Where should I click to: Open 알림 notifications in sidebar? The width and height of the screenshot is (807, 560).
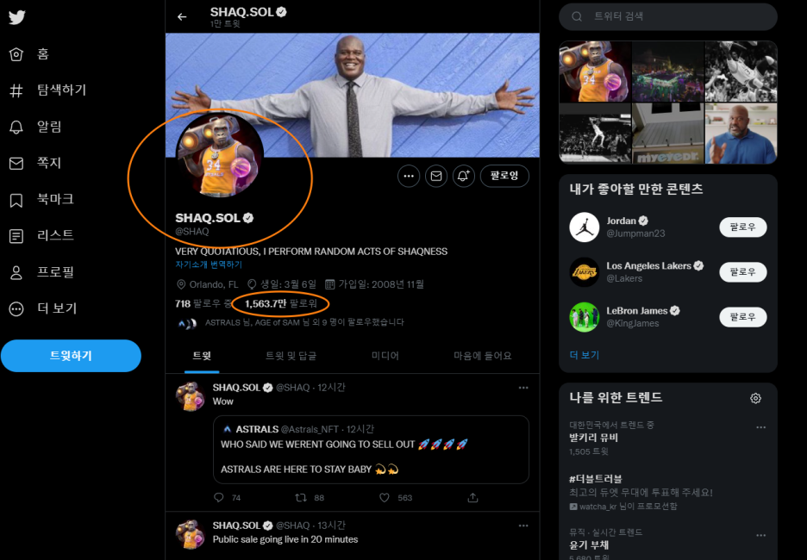pos(35,127)
